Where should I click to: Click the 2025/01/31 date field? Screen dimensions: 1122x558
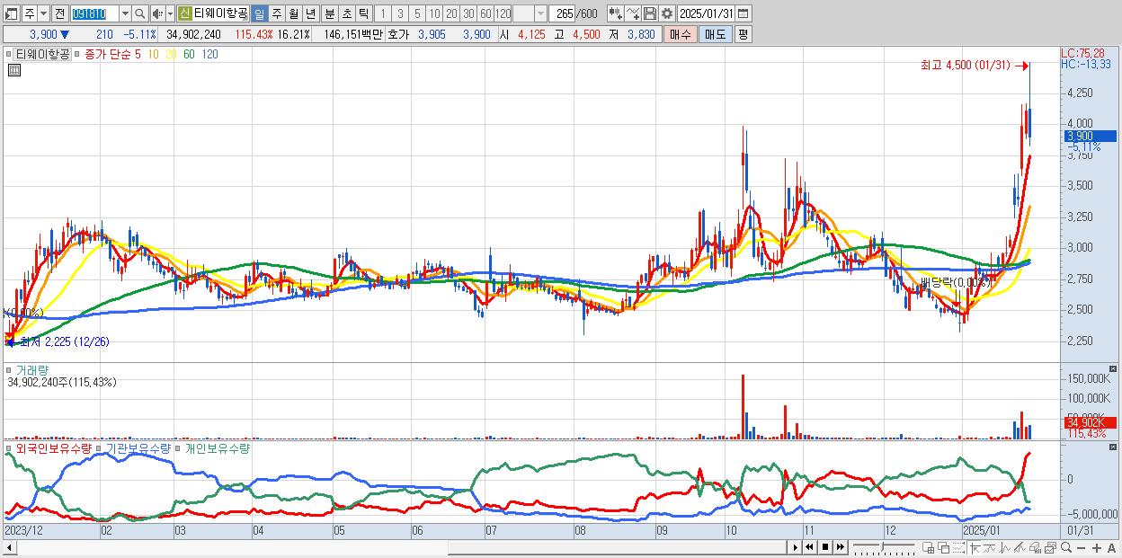pyautogui.click(x=706, y=13)
